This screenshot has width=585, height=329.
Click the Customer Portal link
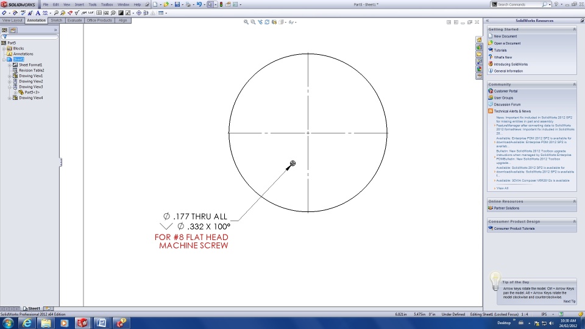click(x=506, y=91)
